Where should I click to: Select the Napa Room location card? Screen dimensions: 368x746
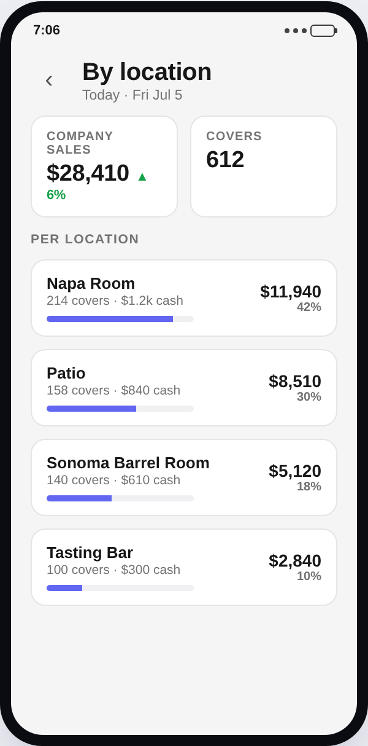tap(184, 298)
